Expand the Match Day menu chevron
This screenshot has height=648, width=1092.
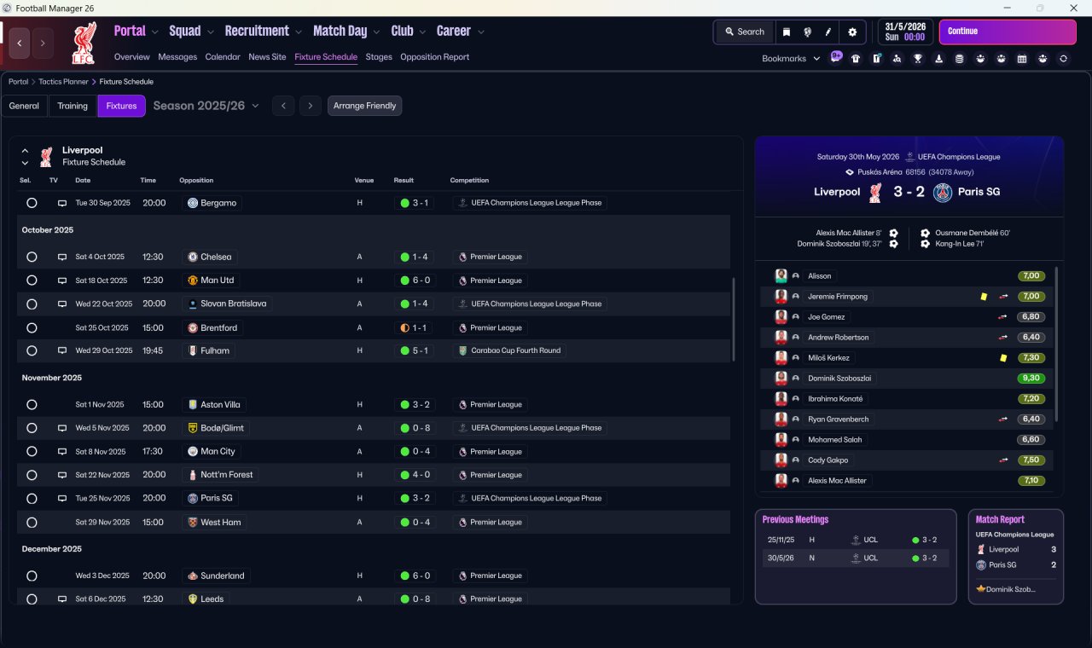376,32
